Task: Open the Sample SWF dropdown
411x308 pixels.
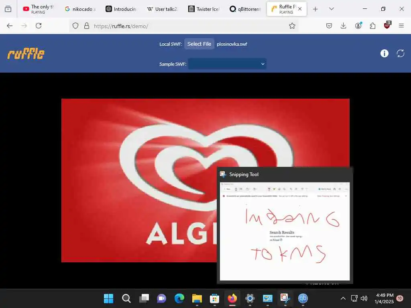Action: click(x=227, y=64)
